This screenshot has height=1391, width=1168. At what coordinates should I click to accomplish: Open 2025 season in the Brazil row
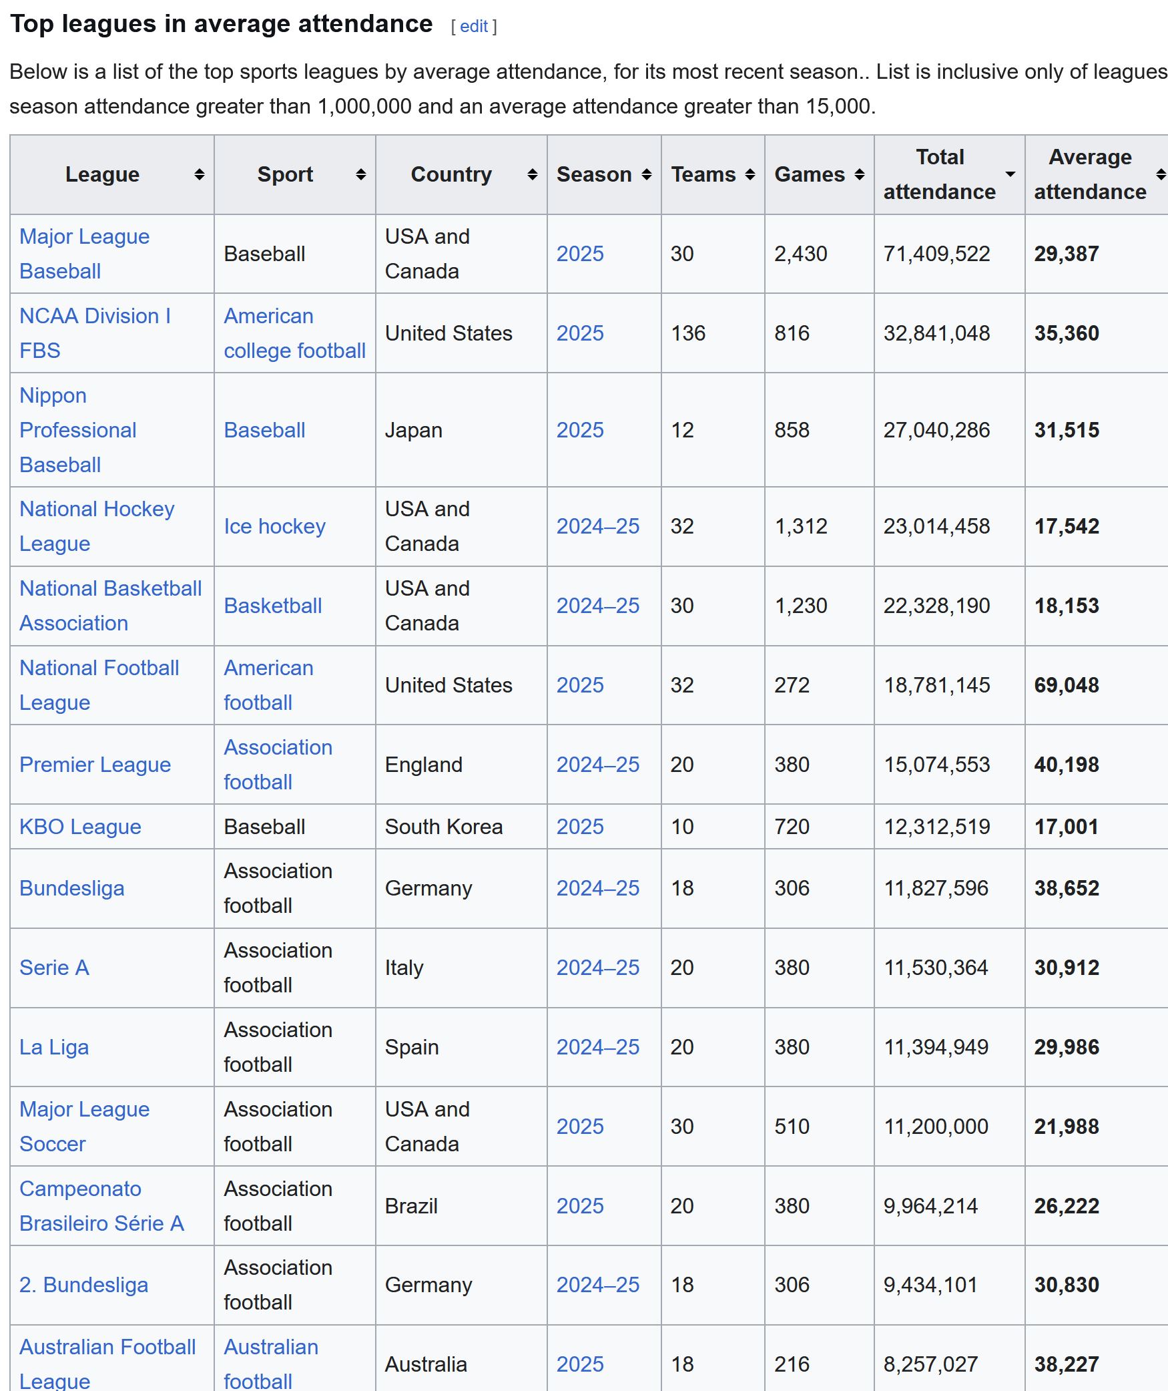point(580,1206)
